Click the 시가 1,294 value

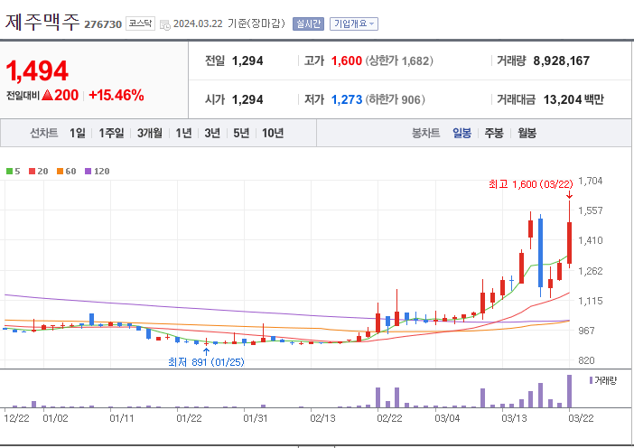pos(247,99)
